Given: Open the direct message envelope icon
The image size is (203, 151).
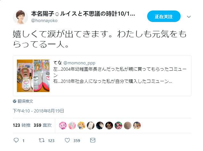Looking at the screenshot, I should 93,140.
